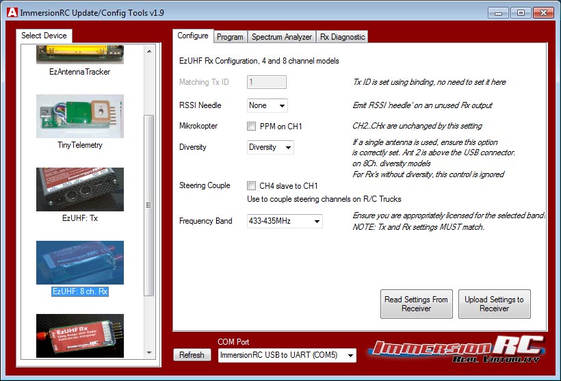The height and width of the screenshot is (381, 561).
Task: Click the Refresh button
Action: [x=192, y=355]
